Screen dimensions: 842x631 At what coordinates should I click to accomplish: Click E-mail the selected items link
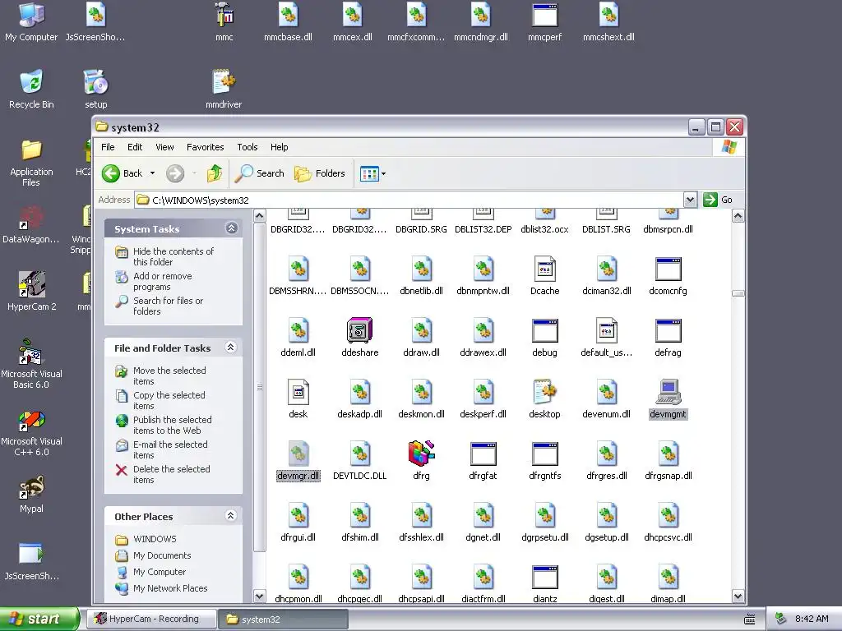pyautogui.click(x=169, y=449)
